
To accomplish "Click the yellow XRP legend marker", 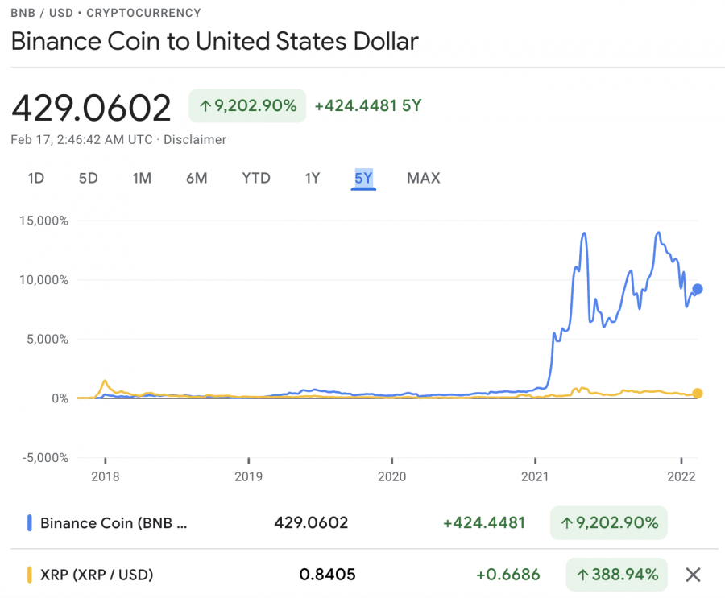I will 30,575.
